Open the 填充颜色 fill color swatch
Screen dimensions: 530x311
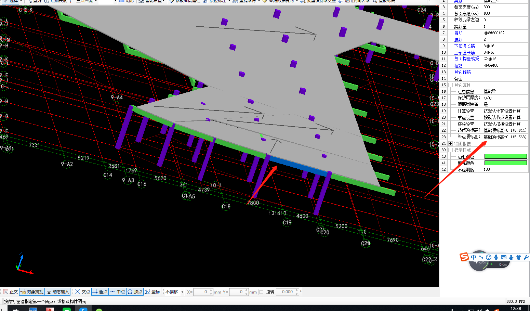[505, 163]
